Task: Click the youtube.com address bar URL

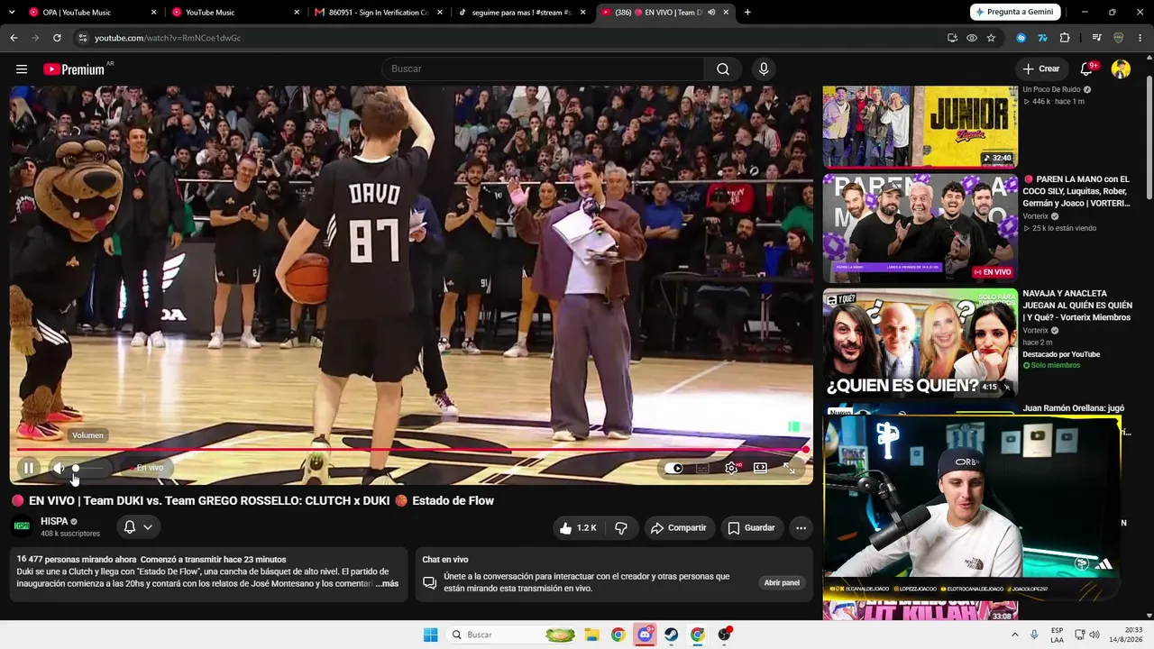Action: coord(168,38)
